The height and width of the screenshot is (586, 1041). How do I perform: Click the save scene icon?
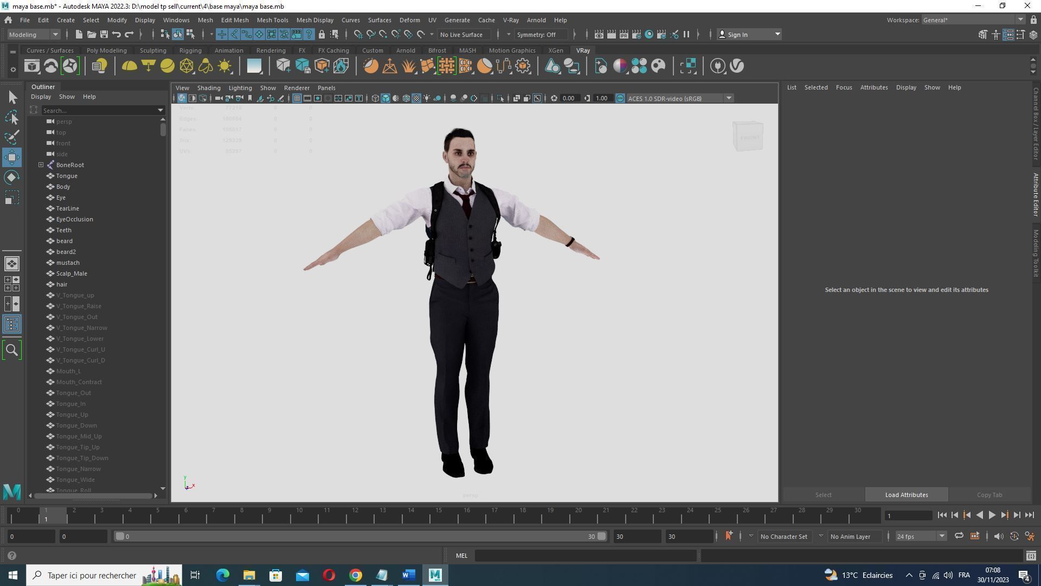[104, 34]
